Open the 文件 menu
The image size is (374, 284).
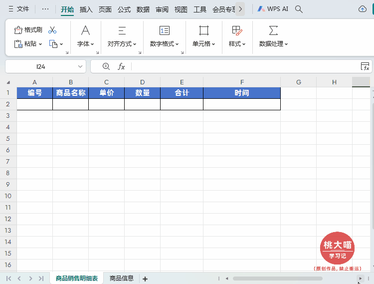click(x=18, y=9)
